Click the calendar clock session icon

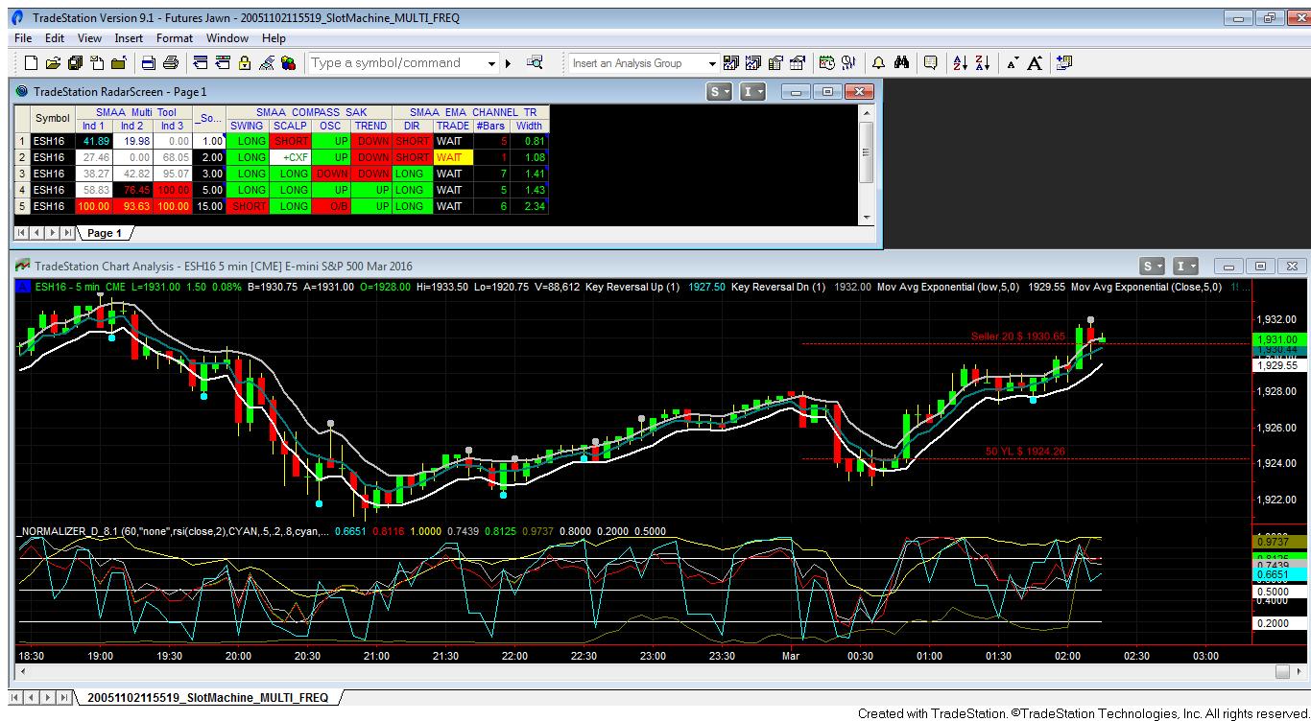click(826, 63)
